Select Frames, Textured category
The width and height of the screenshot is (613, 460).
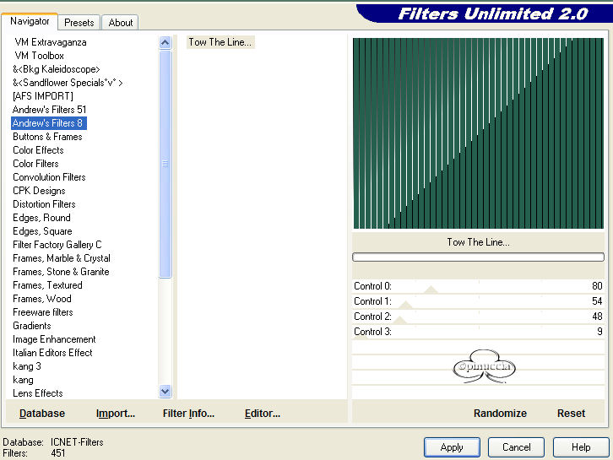tap(47, 285)
